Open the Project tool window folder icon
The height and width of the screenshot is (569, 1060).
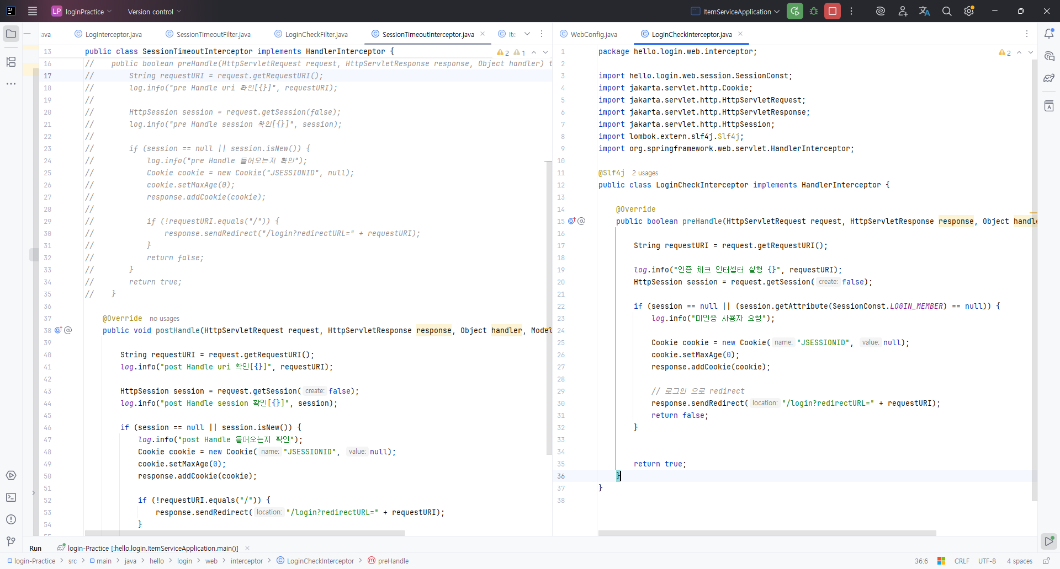coord(11,34)
